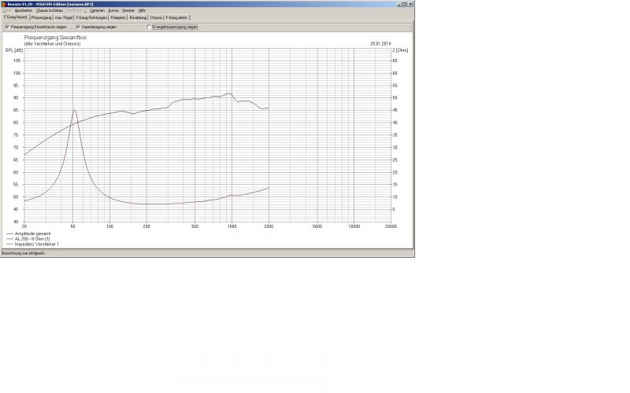Expand the Fenster menu
Viewport: 630px width, 393px height.
pyautogui.click(x=128, y=10)
